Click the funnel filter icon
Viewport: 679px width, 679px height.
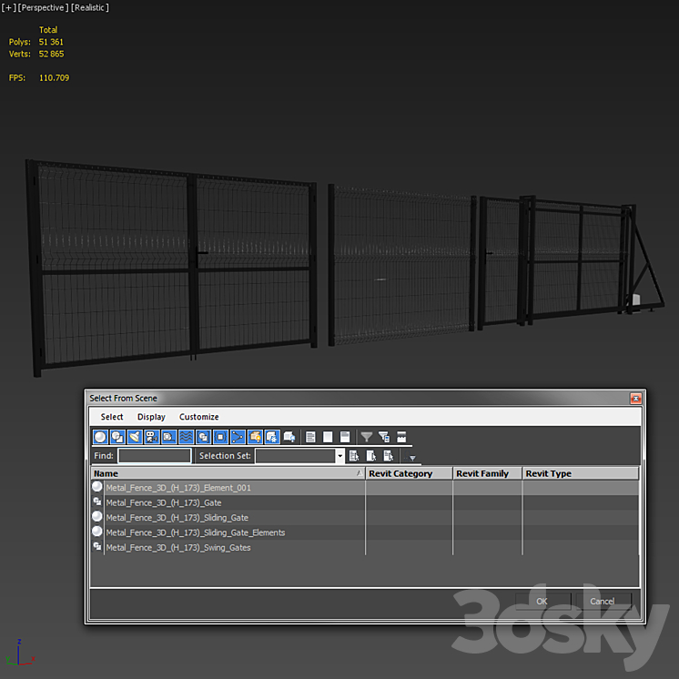click(x=367, y=437)
